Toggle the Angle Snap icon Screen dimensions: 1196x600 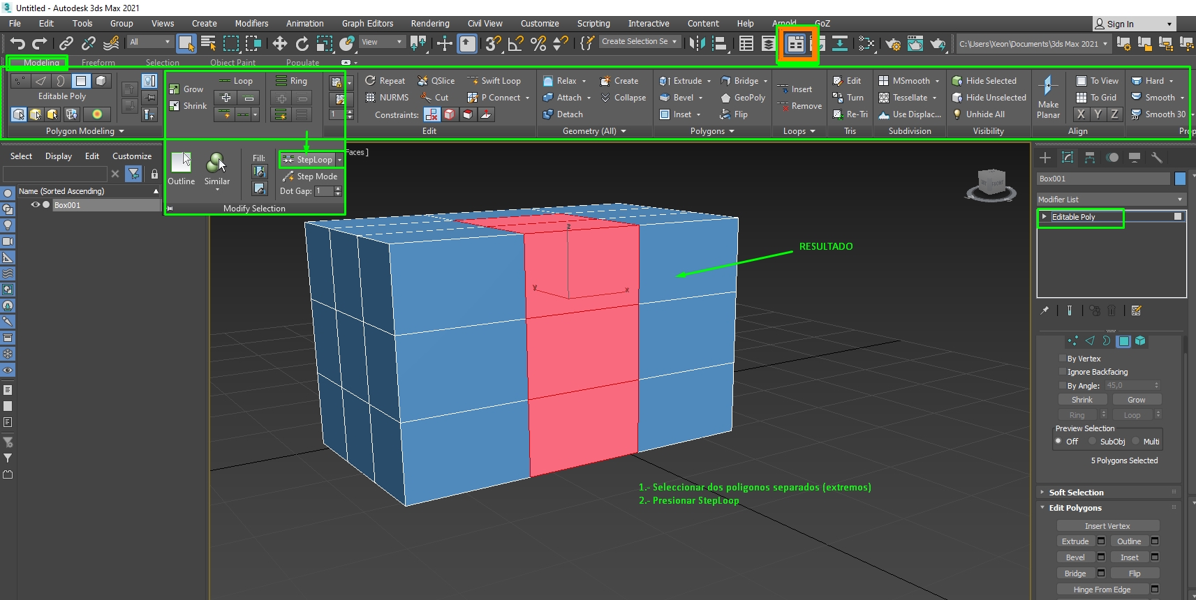(515, 43)
